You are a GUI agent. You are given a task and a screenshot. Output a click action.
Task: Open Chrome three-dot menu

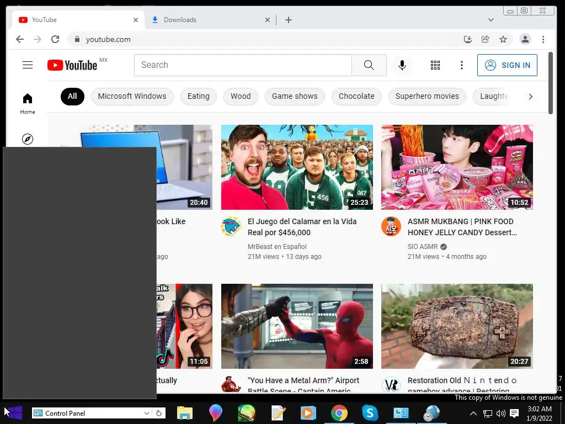pos(543,39)
